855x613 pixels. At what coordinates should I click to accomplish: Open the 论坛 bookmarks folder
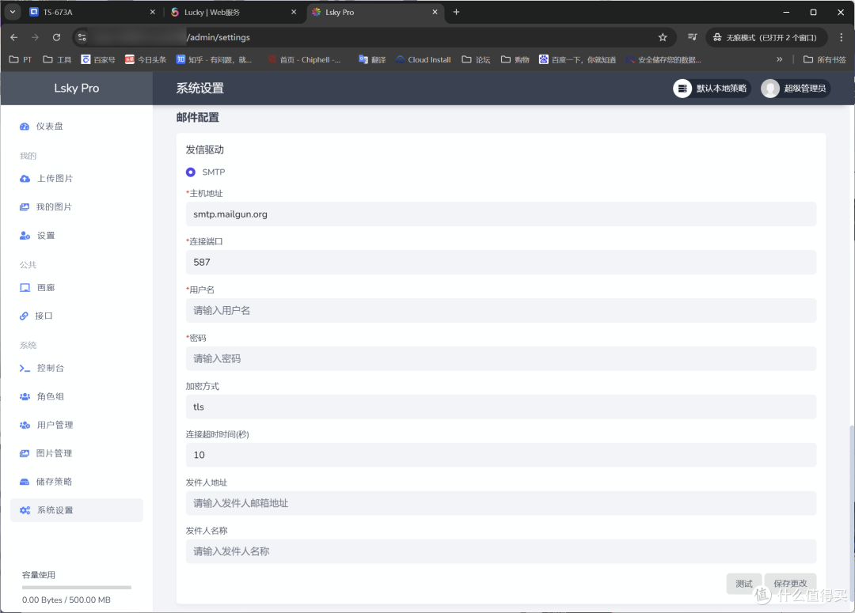tap(476, 60)
